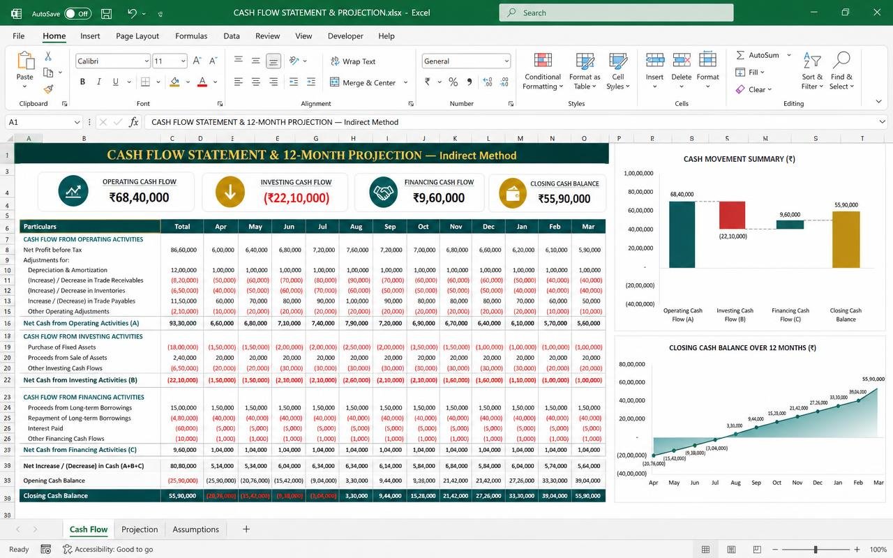Click the Undo arrow icon

[132, 13]
